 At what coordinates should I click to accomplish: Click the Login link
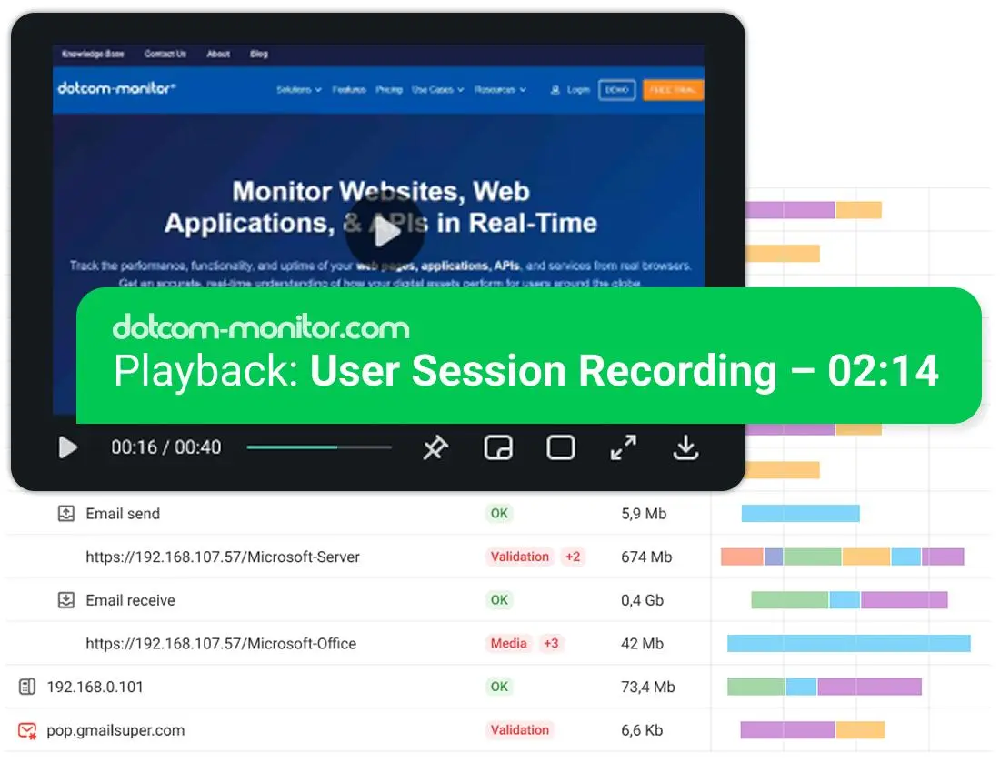pyautogui.click(x=578, y=89)
